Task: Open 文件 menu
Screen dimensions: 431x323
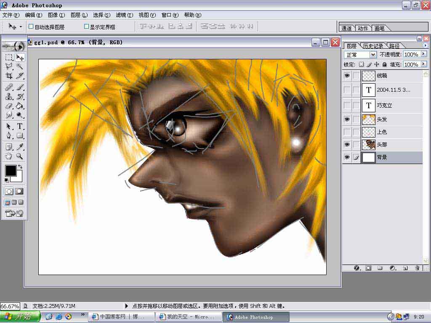Action: [x=11, y=15]
